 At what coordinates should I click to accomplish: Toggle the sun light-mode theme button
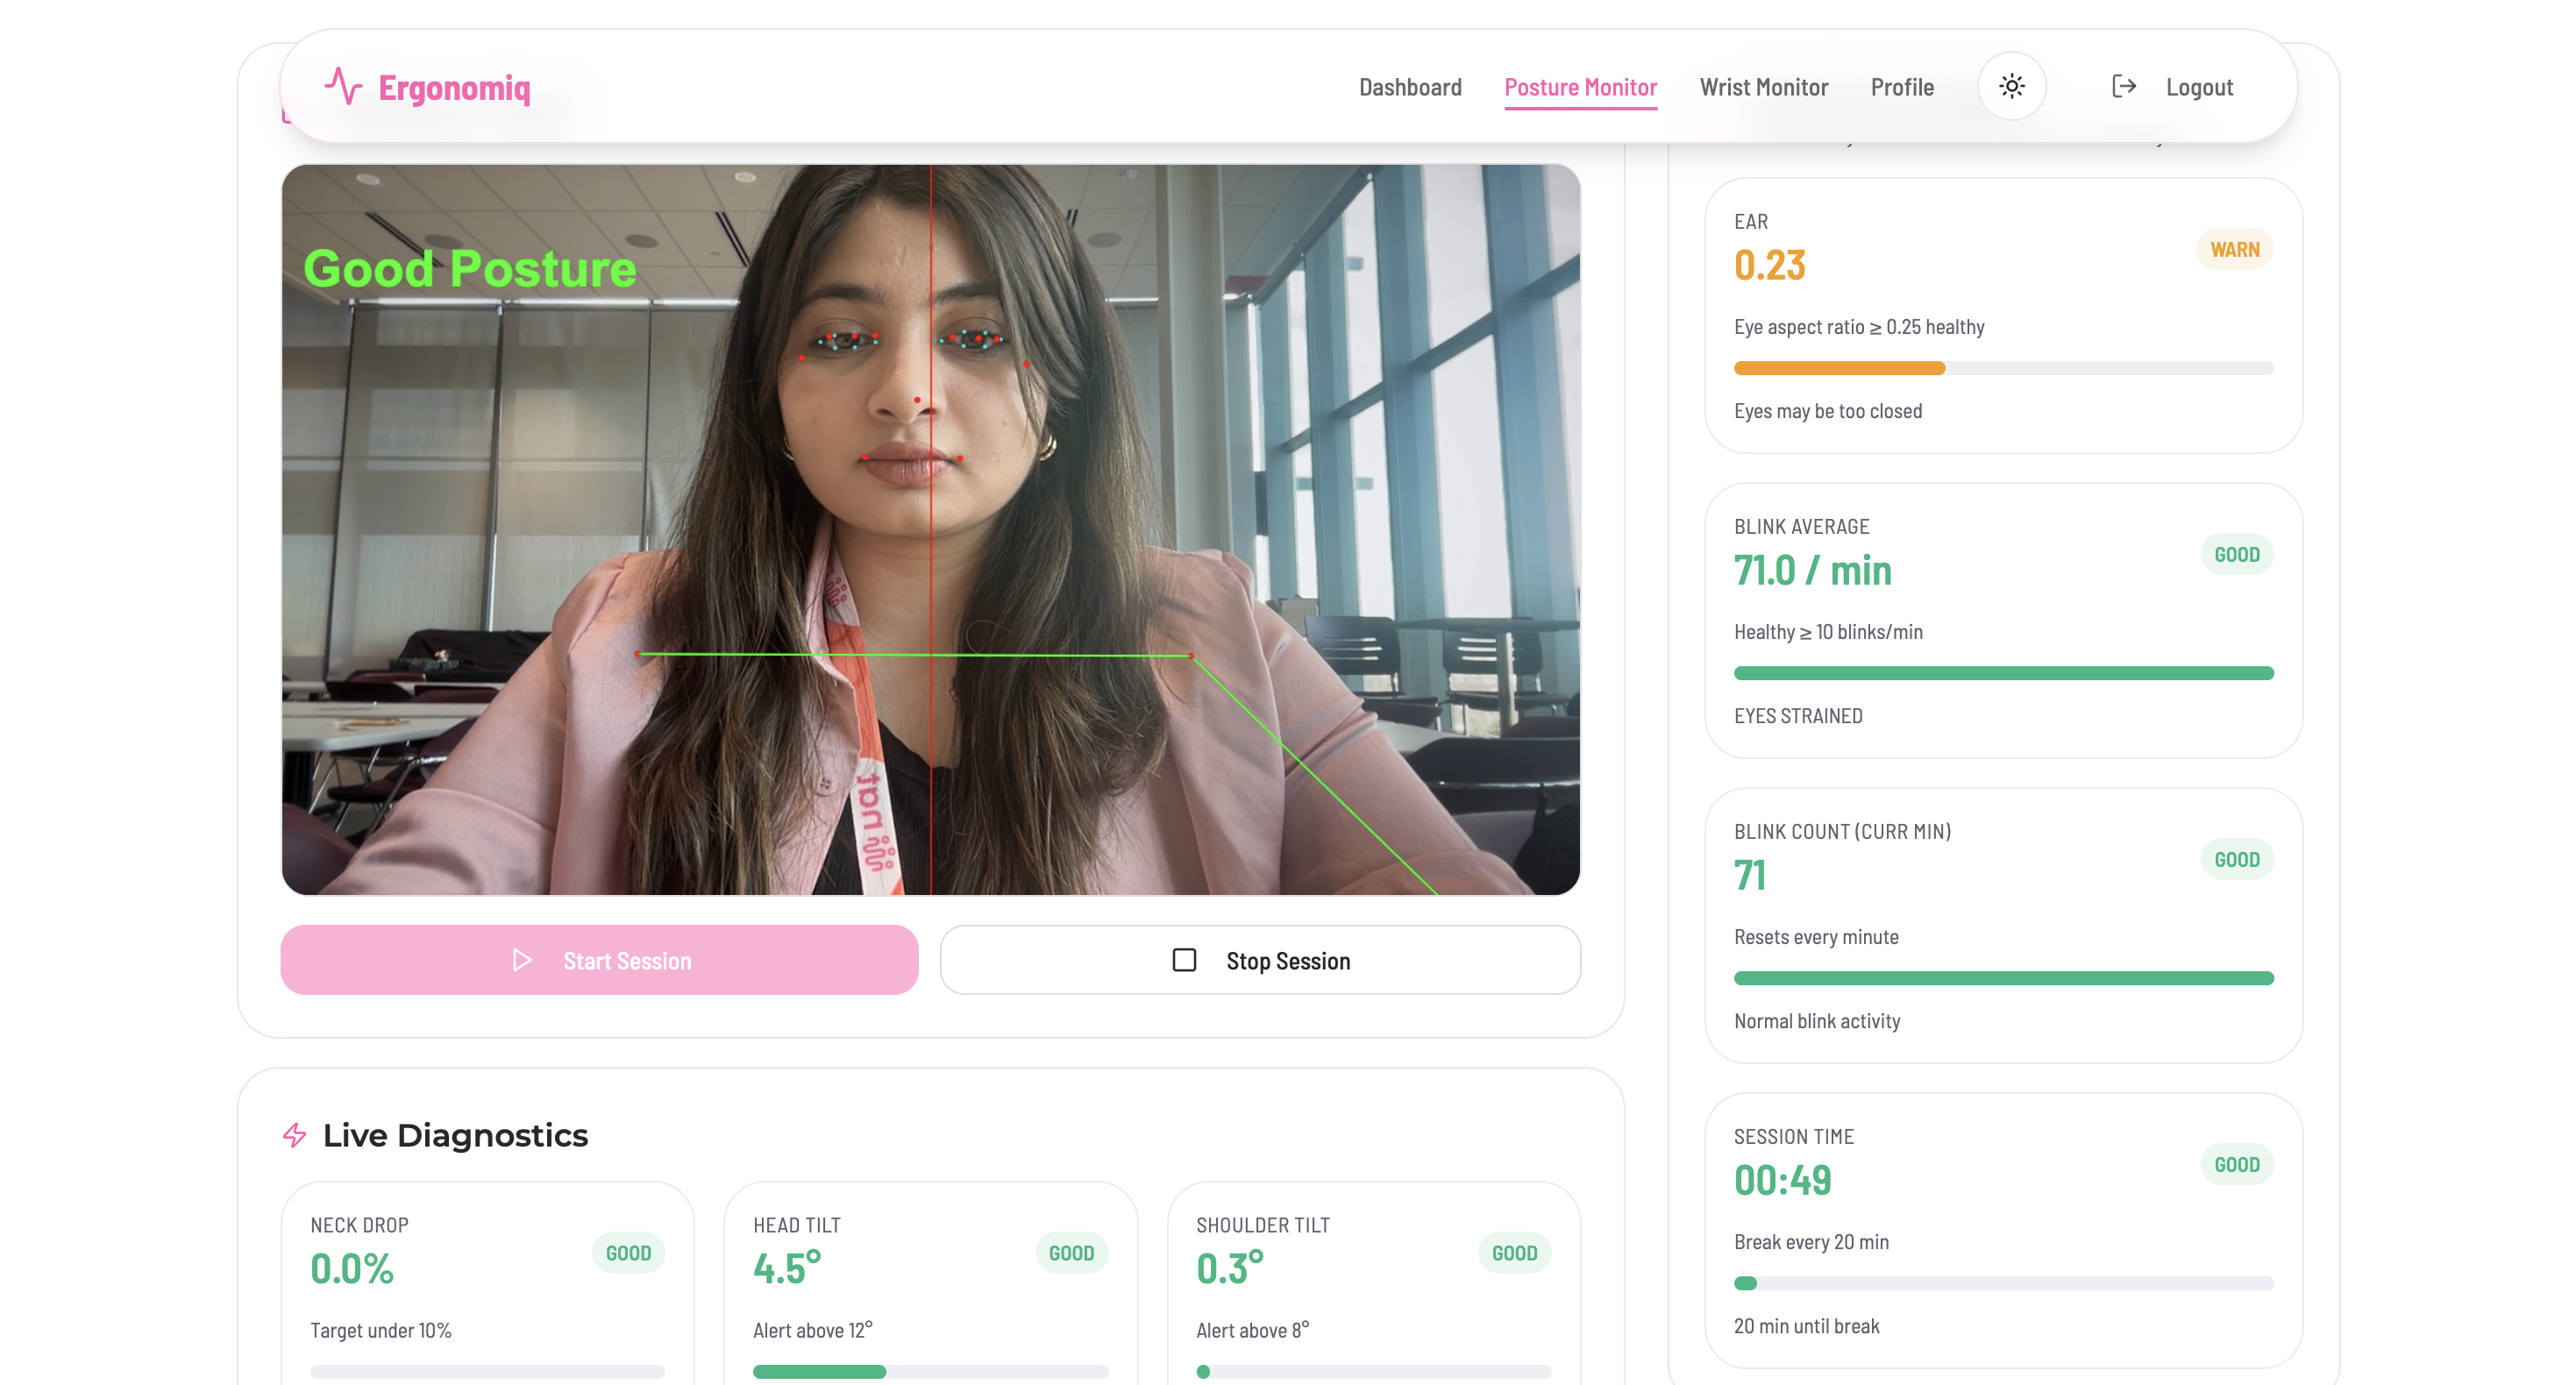[x=2011, y=87]
